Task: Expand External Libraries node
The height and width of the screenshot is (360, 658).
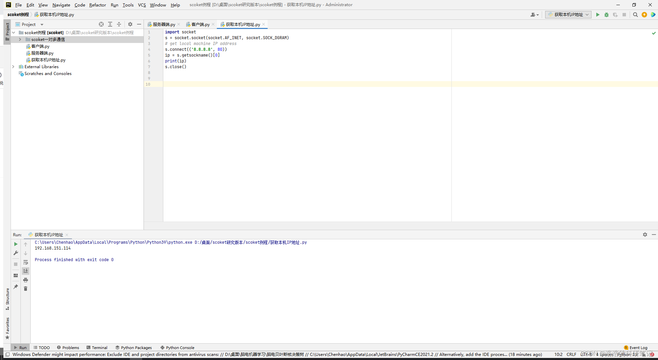Action: tap(14, 67)
